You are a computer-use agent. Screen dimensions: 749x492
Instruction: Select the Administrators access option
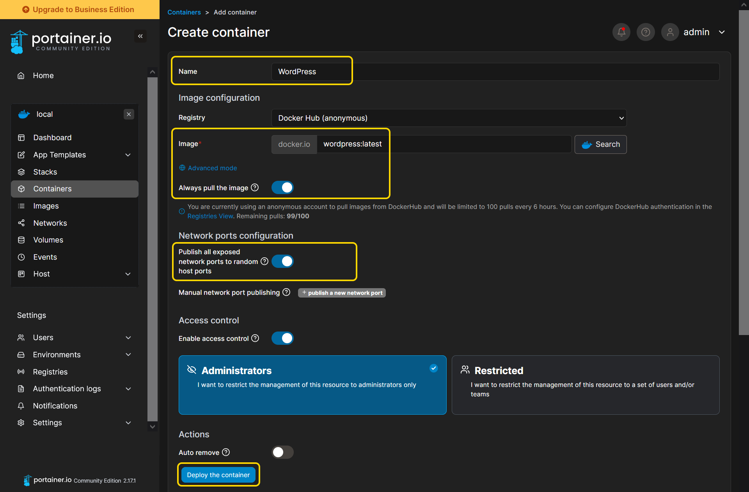coord(312,385)
